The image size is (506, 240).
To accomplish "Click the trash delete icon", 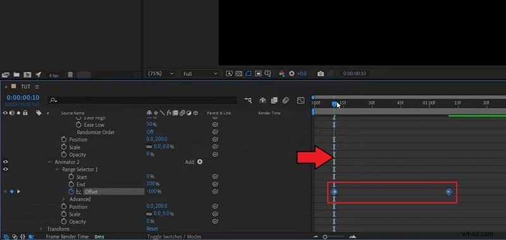I will tap(70, 75).
